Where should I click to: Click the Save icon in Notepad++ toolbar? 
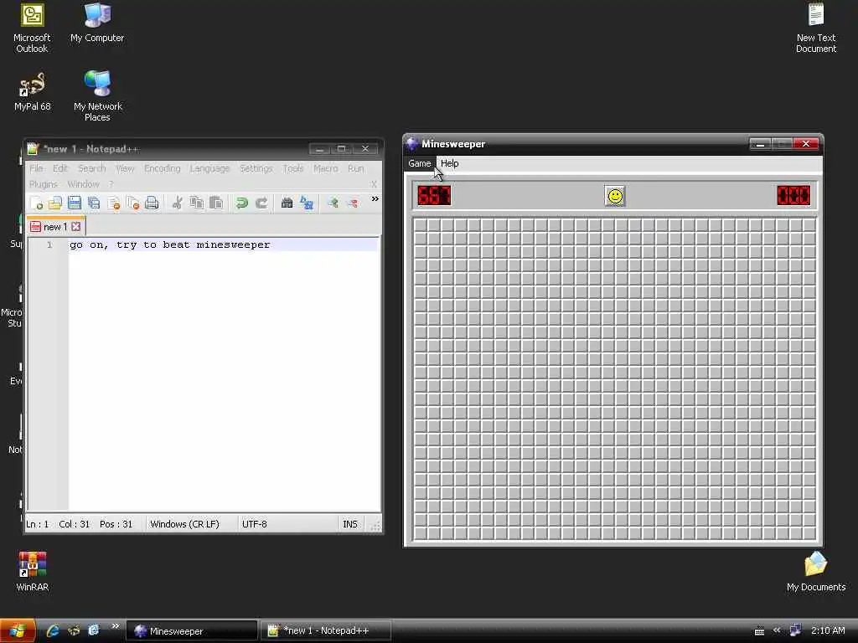pyautogui.click(x=75, y=203)
